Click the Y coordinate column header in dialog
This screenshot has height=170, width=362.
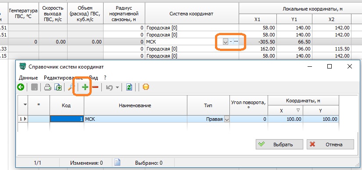pyautogui.click(x=321, y=111)
